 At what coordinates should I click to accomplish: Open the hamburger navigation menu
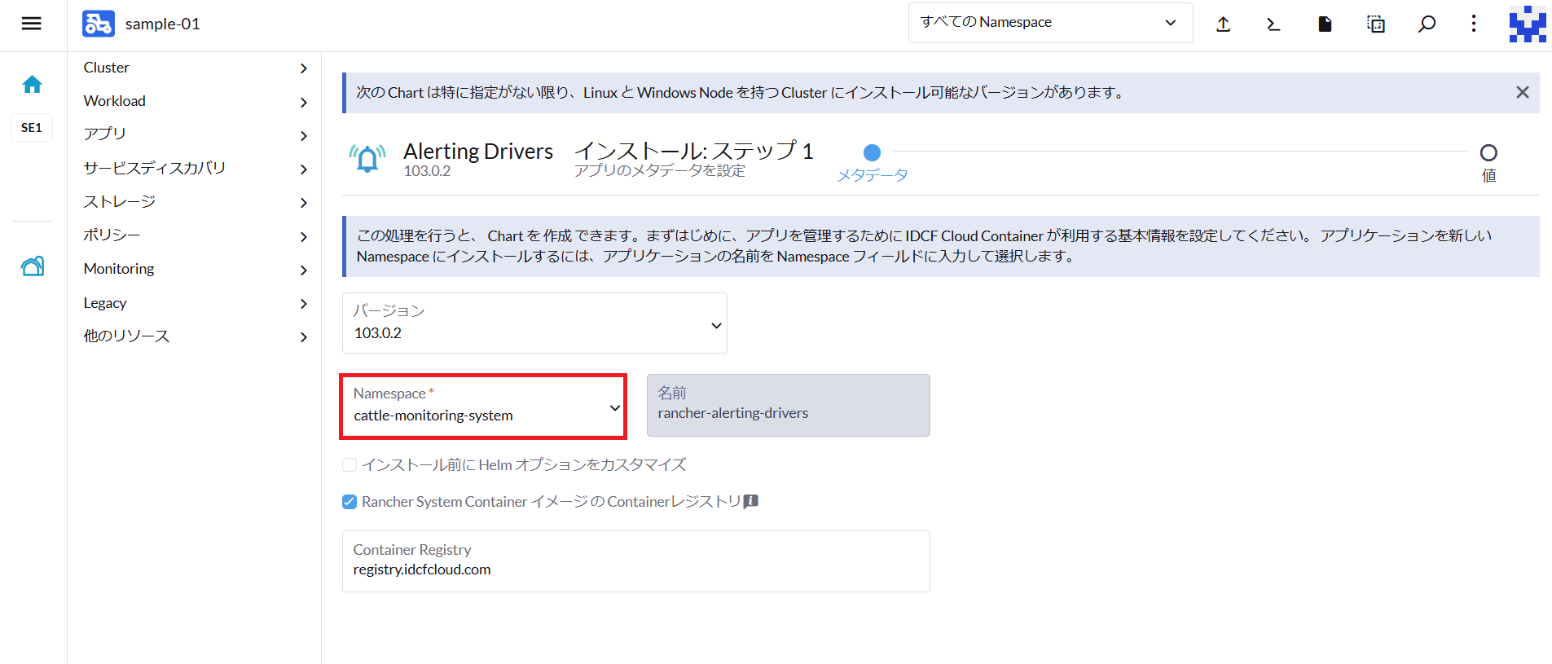pyautogui.click(x=31, y=24)
